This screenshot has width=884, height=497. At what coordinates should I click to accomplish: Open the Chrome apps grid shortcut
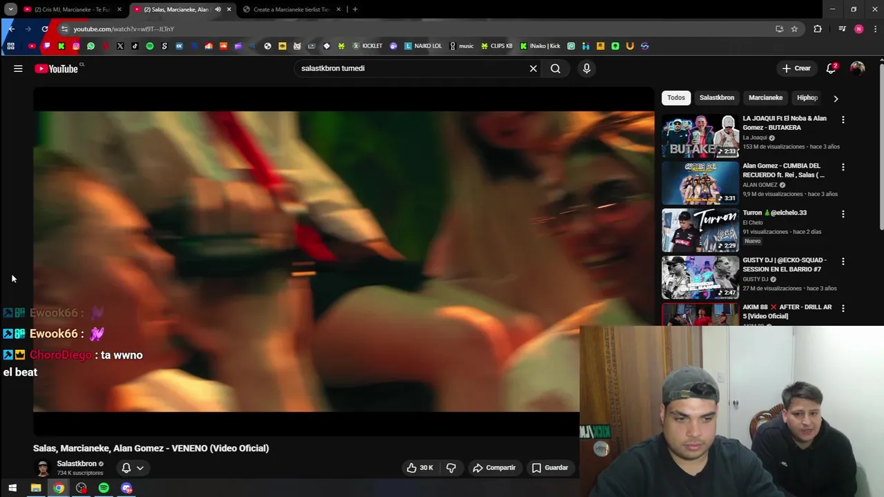pos(10,46)
